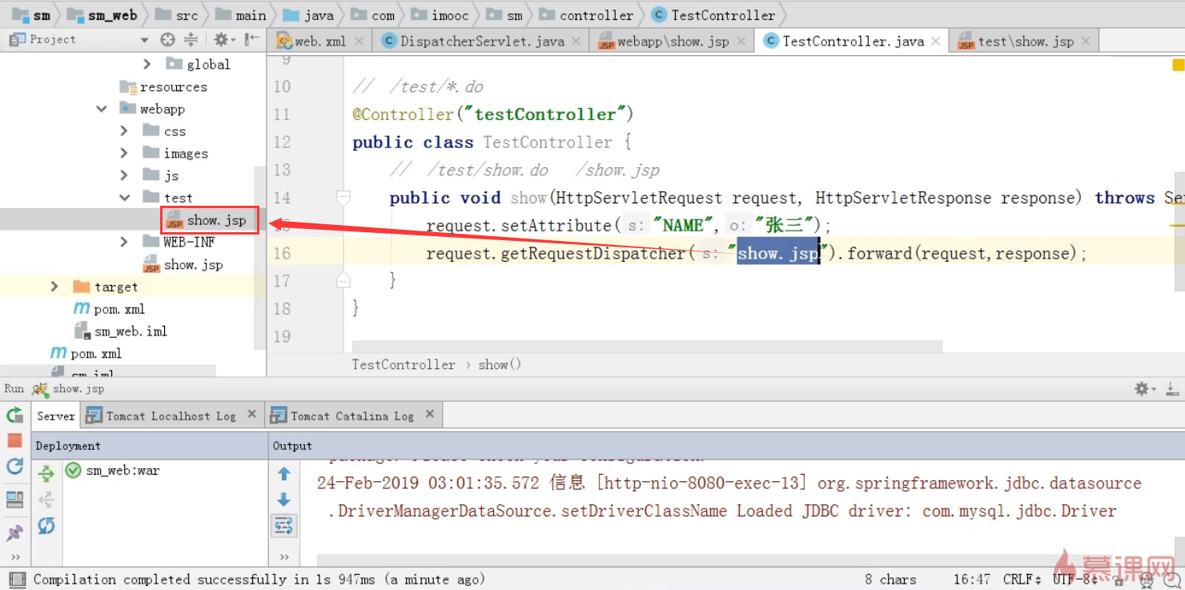Click Run panel hide/download arrow icon
This screenshot has width=1185, height=590.
pos(1171,389)
